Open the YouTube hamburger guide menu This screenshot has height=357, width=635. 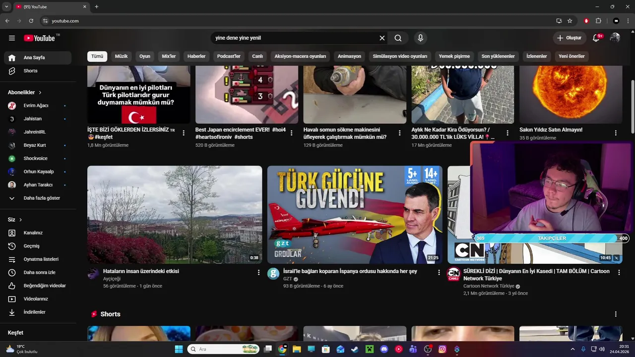(12, 38)
